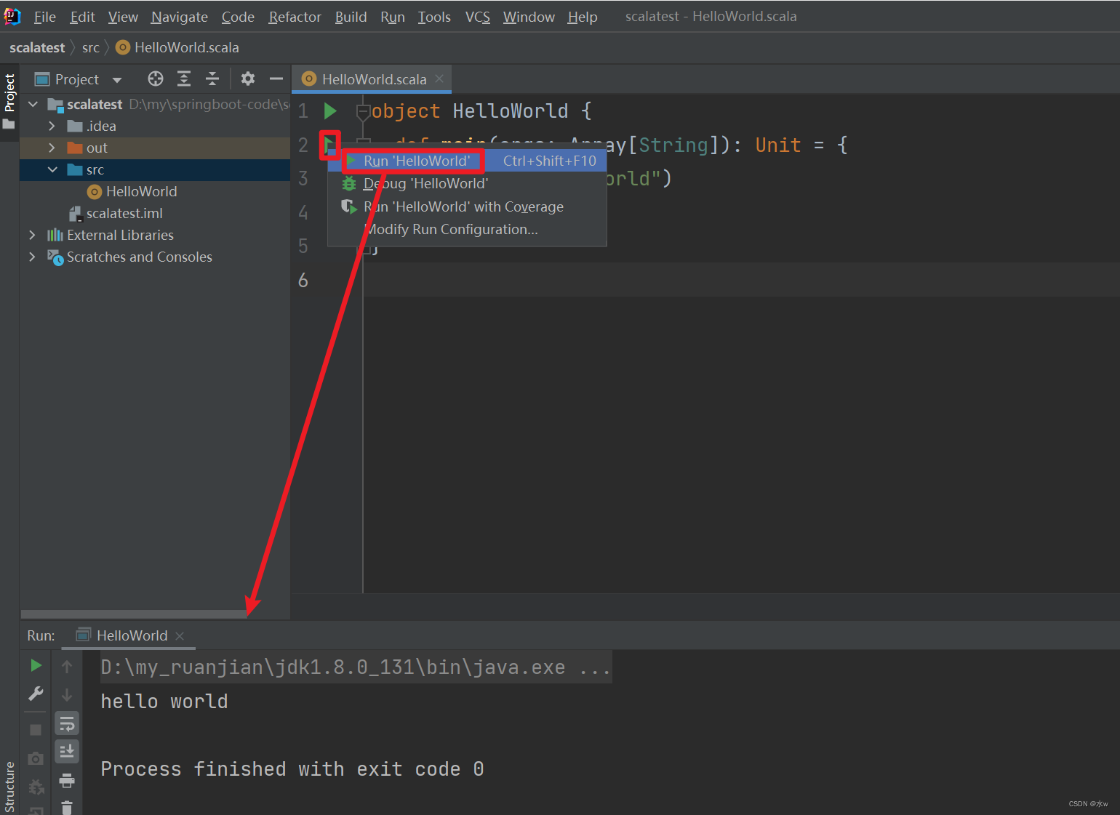Open the Code menu

point(238,17)
